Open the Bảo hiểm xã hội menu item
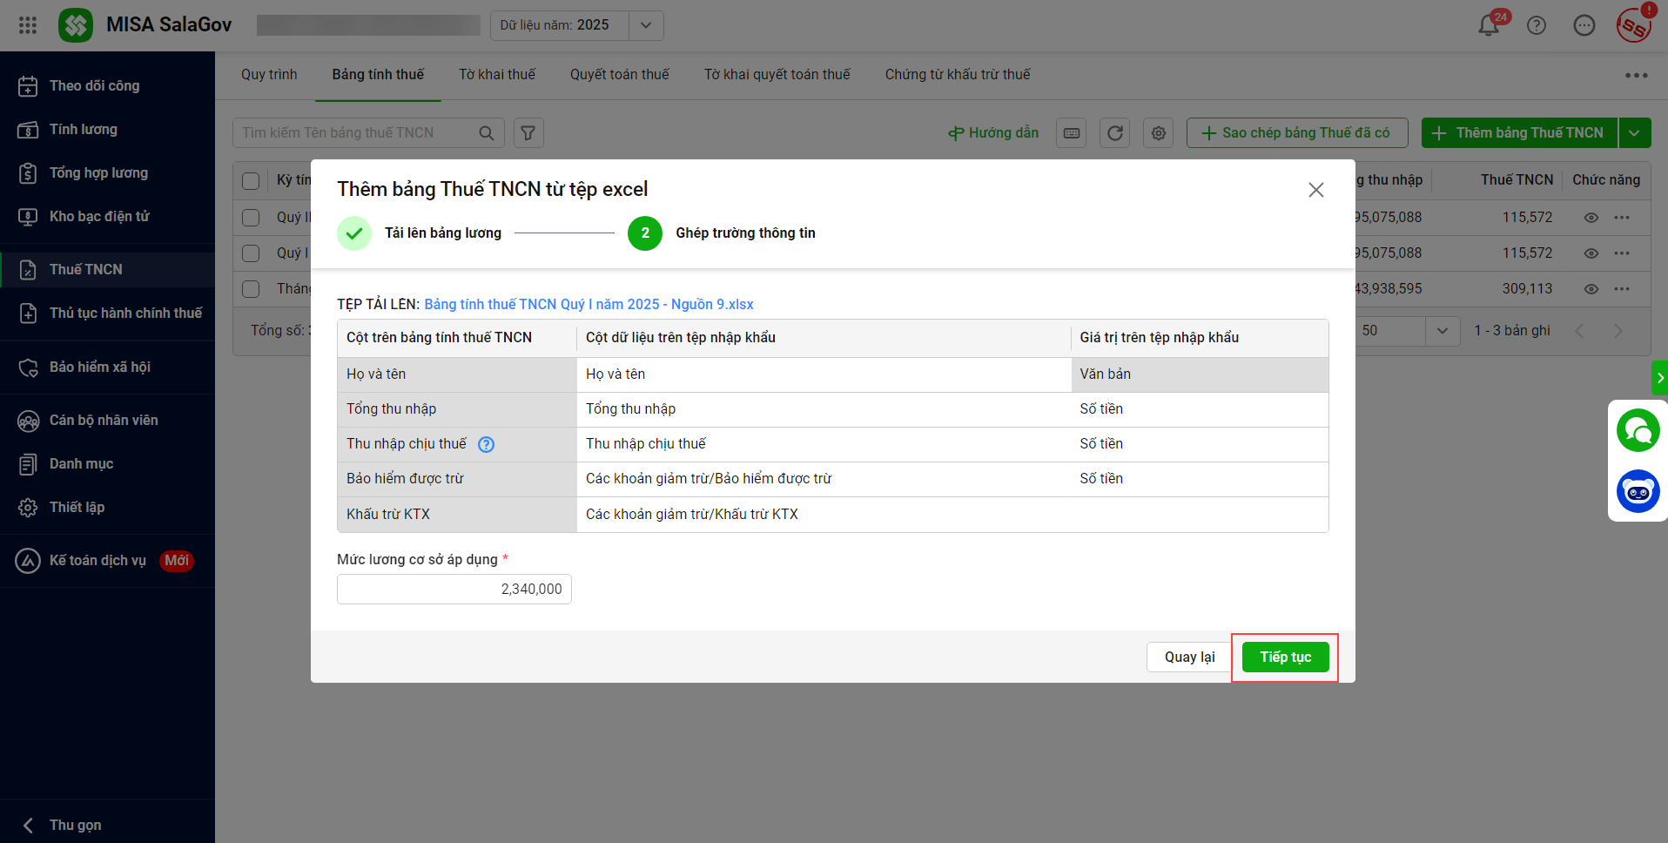Image resolution: width=1668 pixels, height=843 pixels. coord(100,368)
